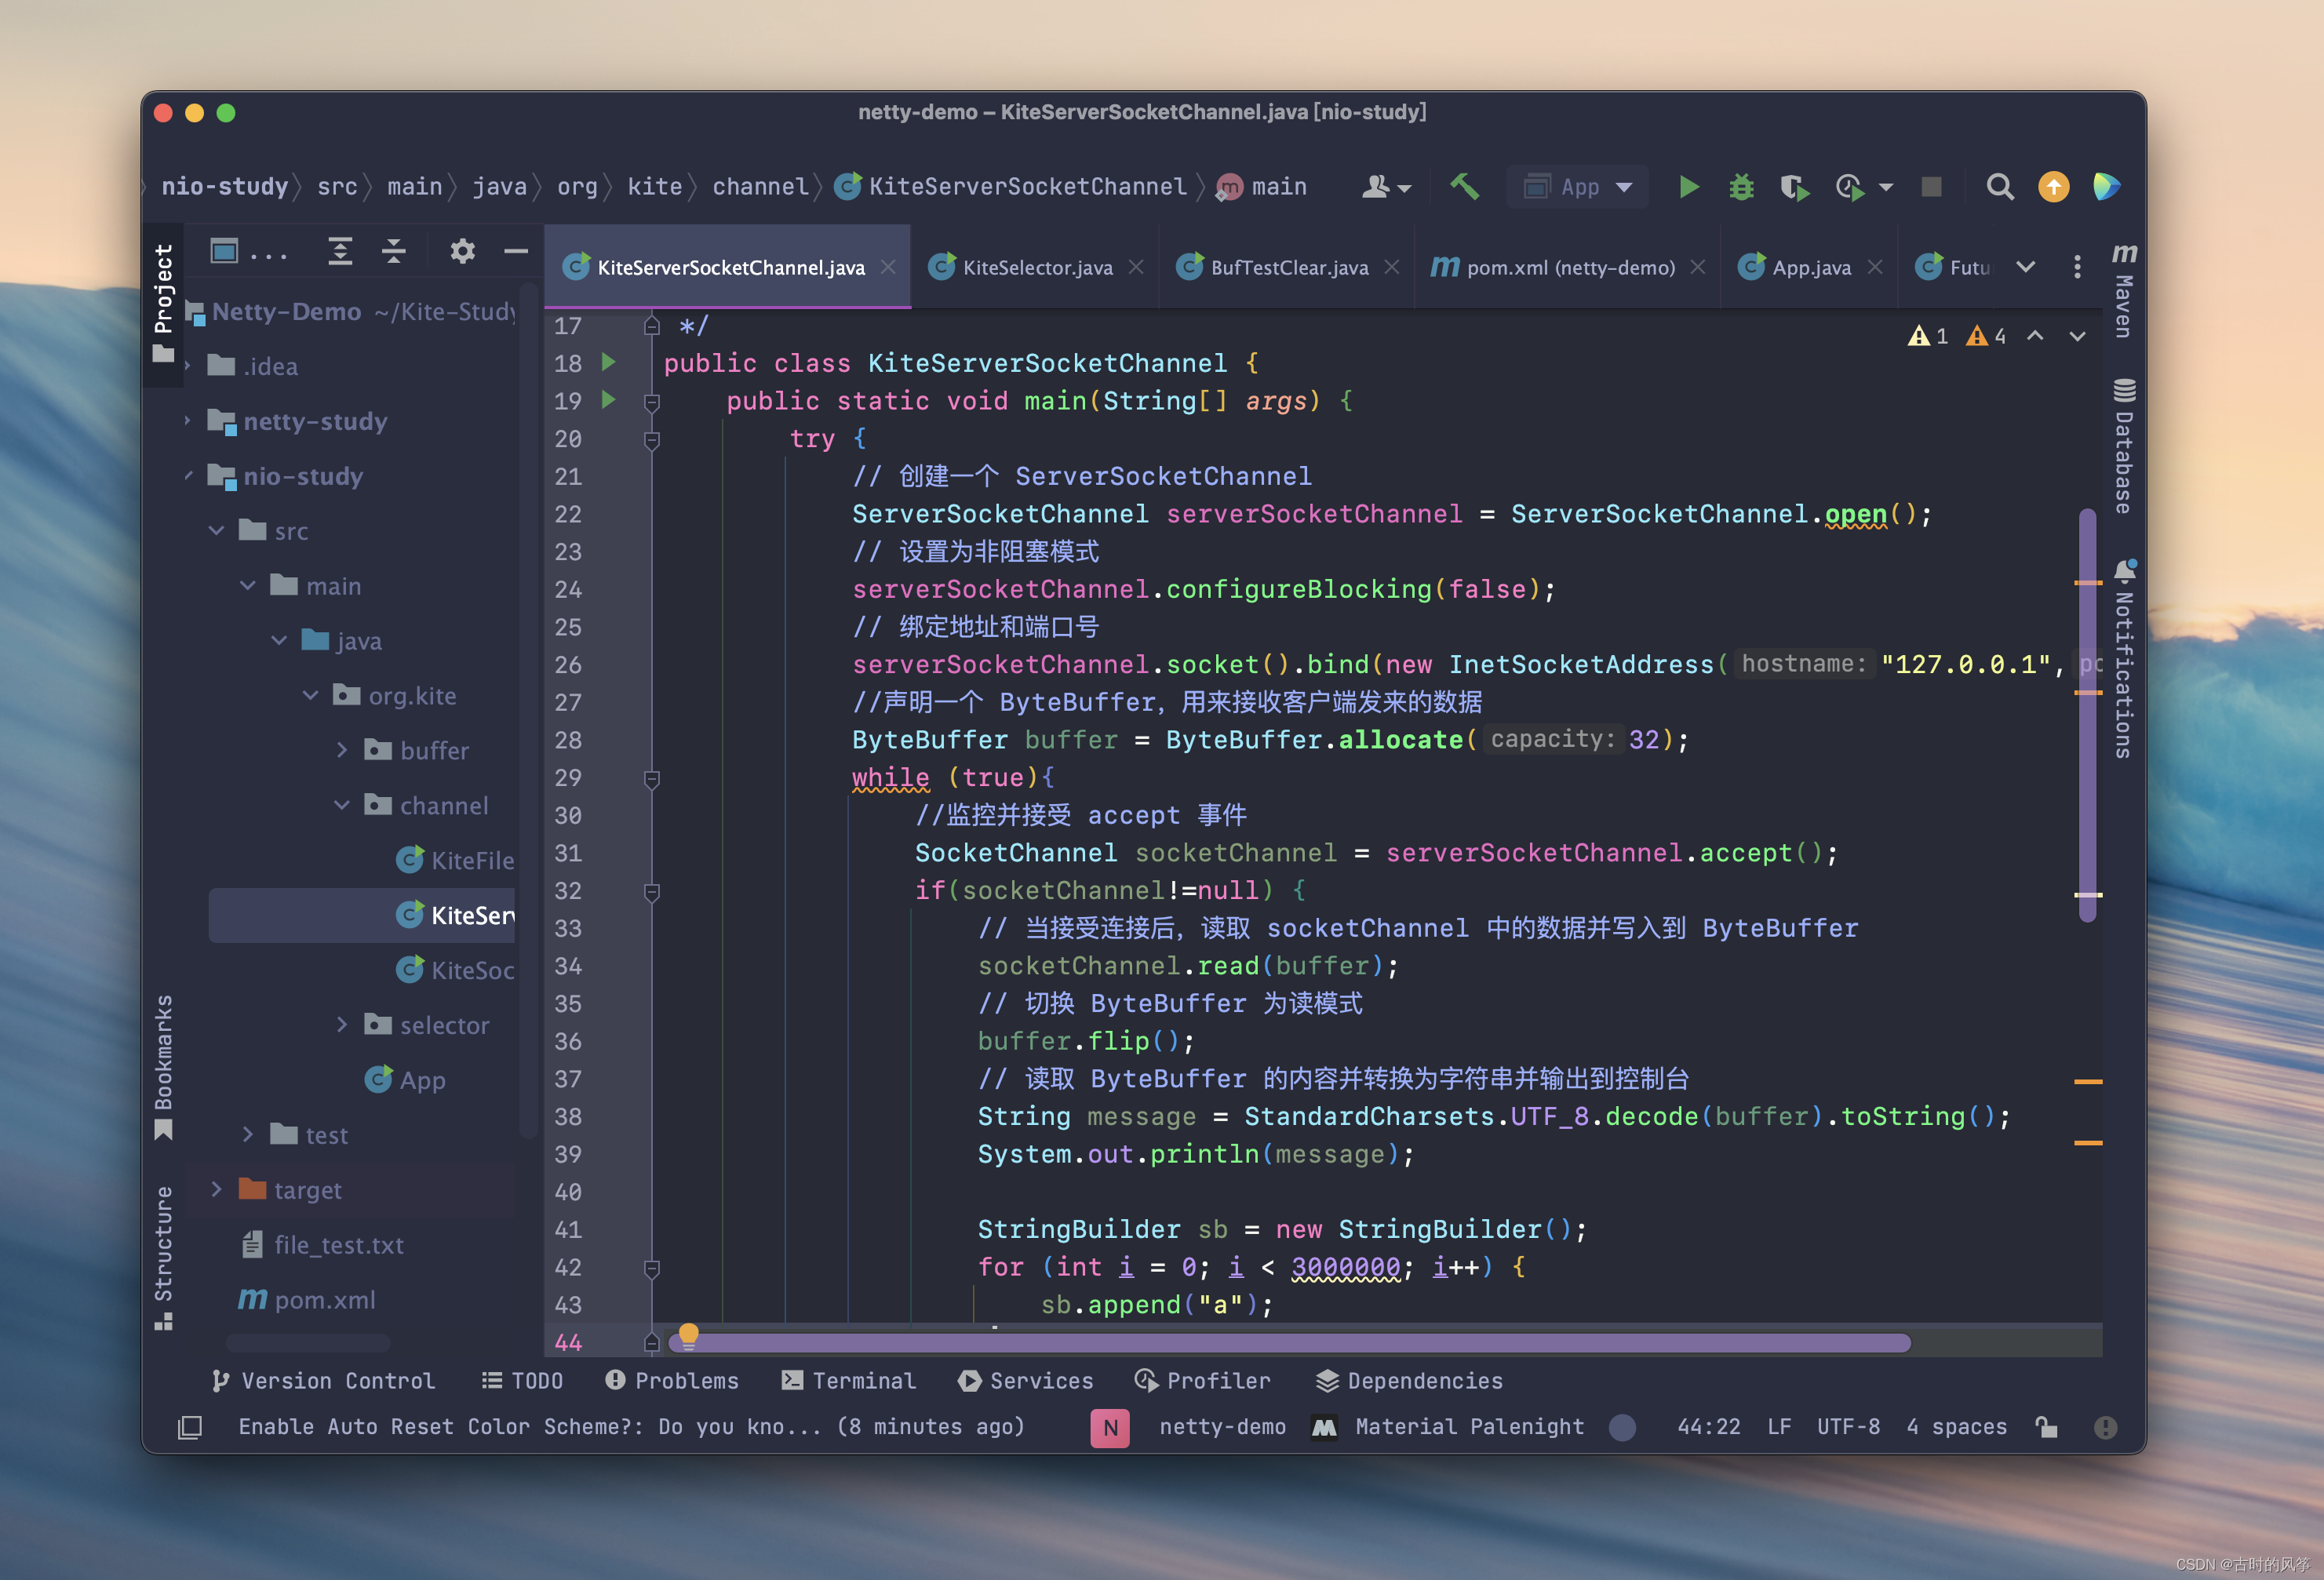Open profiler options dropdown arrow
Viewport: 2324px width, 1580px height.
[x=1885, y=187]
